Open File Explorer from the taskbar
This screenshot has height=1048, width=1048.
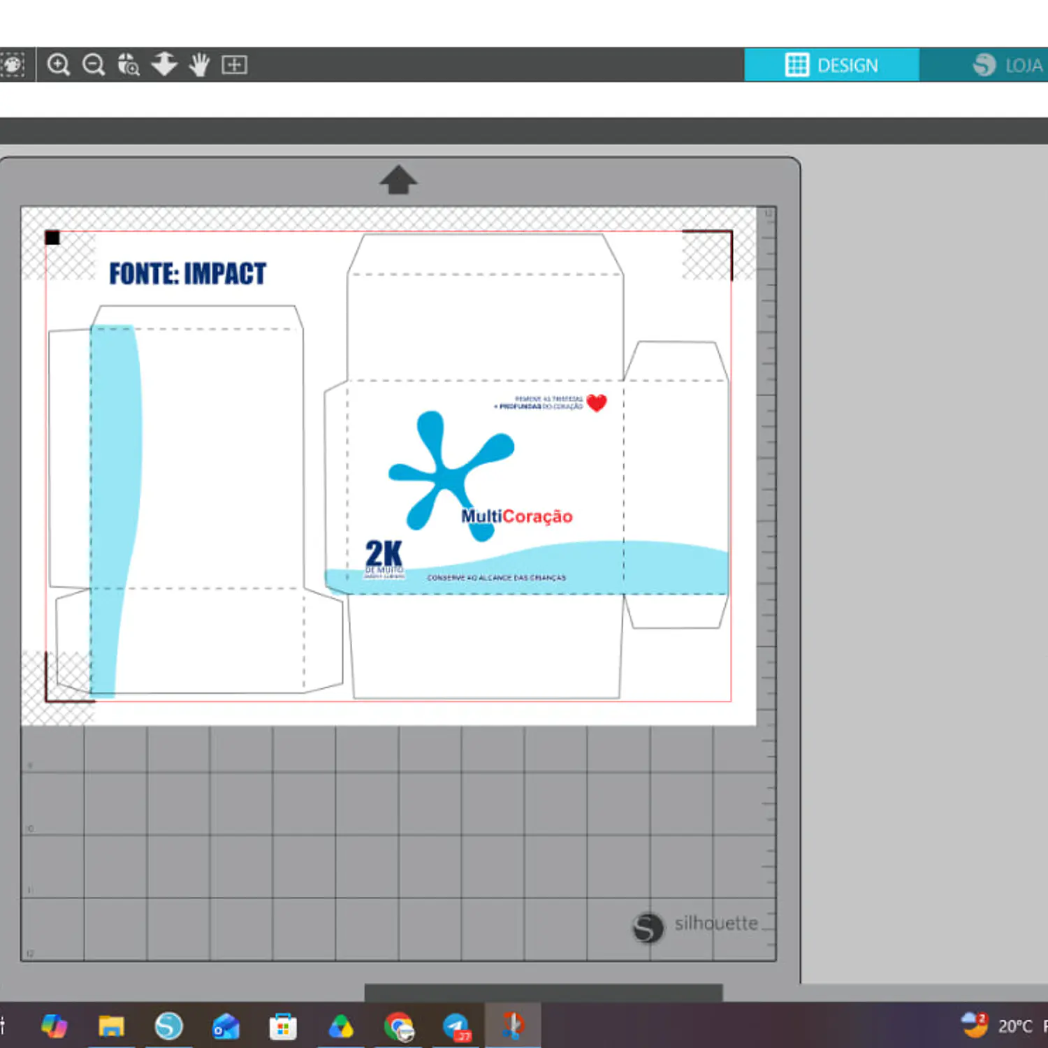coord(111,1026)
